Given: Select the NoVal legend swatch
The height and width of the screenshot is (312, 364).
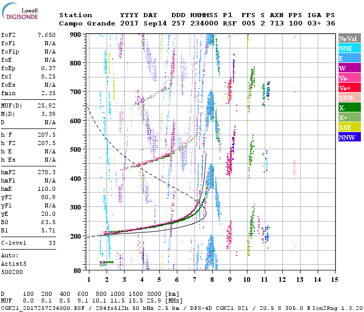Looking at the screenshot, I should tap(347, 38).
